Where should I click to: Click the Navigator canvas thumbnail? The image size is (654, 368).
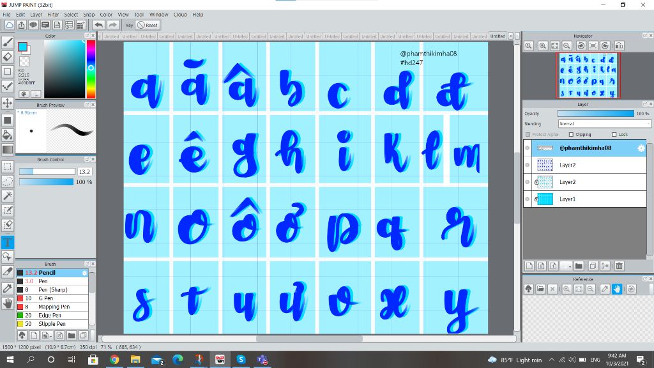pyautogui.click(x=588, y=75)
